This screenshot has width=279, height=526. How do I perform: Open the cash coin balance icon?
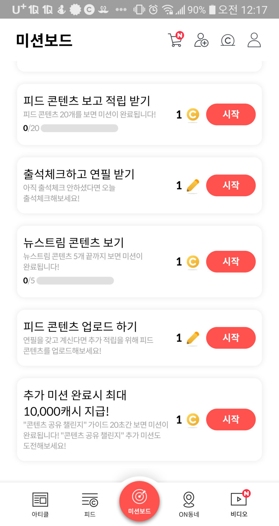228,40
